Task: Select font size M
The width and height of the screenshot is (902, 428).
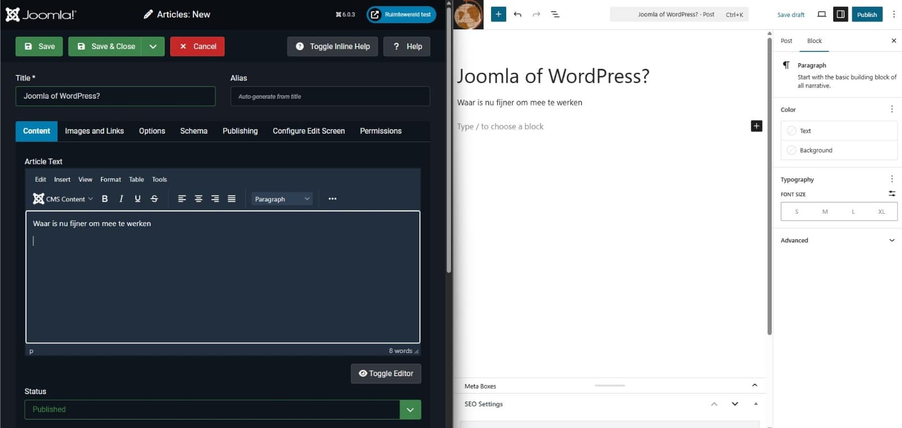Action: tap(825, 211)
